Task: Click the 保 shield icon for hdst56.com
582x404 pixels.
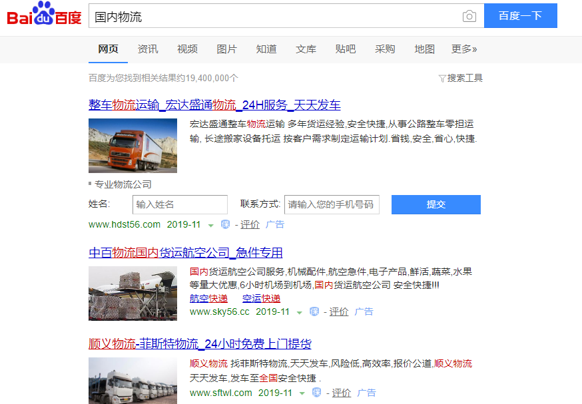Action: 225,224
